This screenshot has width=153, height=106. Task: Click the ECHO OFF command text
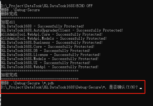point(84,6)
